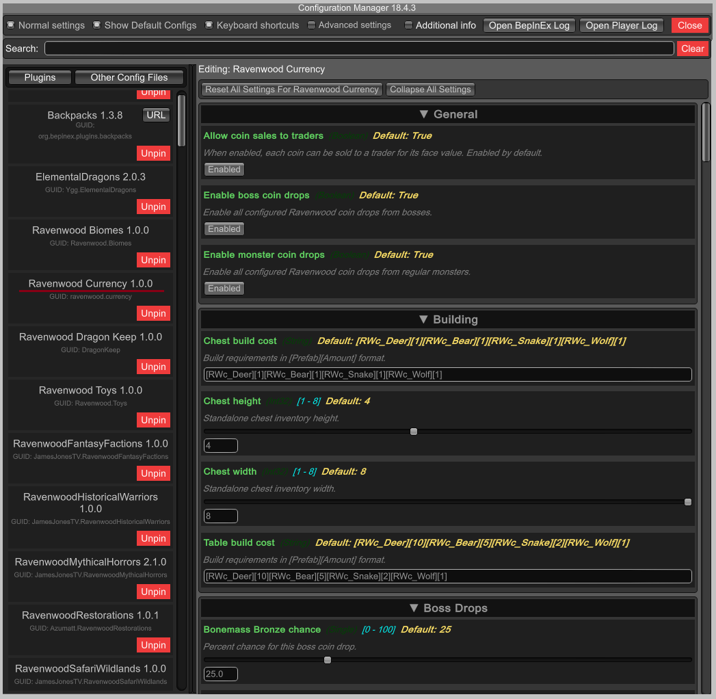The height and width of the screenshot is (699, 716).
Task: Click 'Chest build cost' setting label
Action: pos(240,341)
